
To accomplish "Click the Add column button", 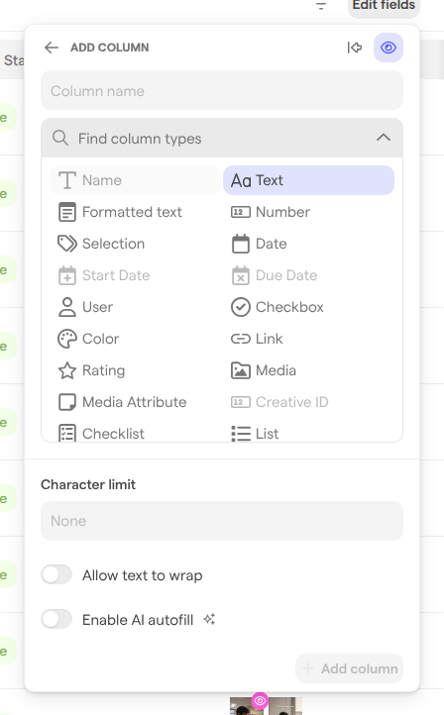I will (349, 668).
